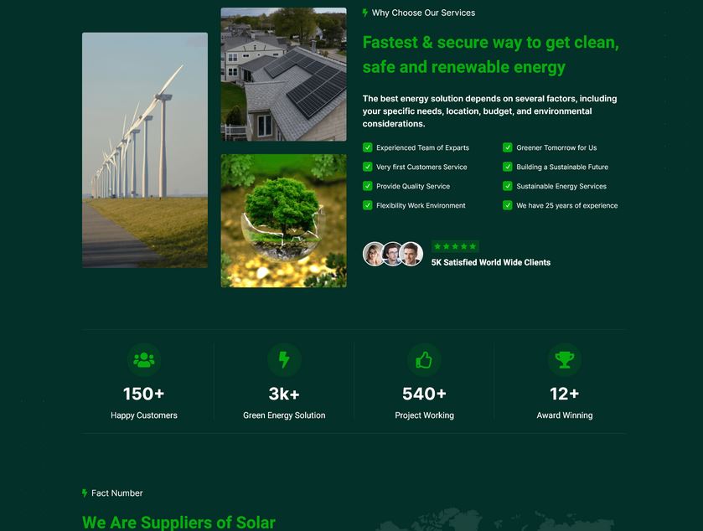703x531 pixels.
Task: Click the Award Winning trophy icon
Action: (565, 360)
